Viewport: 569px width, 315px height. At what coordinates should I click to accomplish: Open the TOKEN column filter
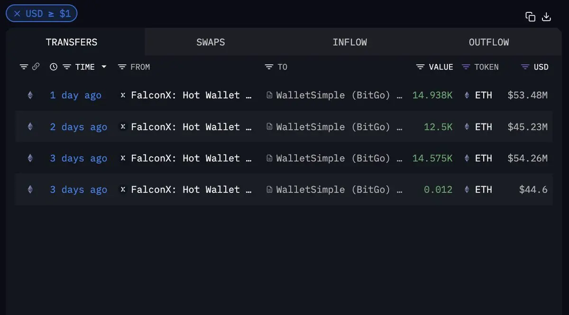(466, 67)
